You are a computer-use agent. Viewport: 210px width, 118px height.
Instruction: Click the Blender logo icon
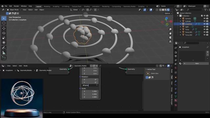coord(2,6)
